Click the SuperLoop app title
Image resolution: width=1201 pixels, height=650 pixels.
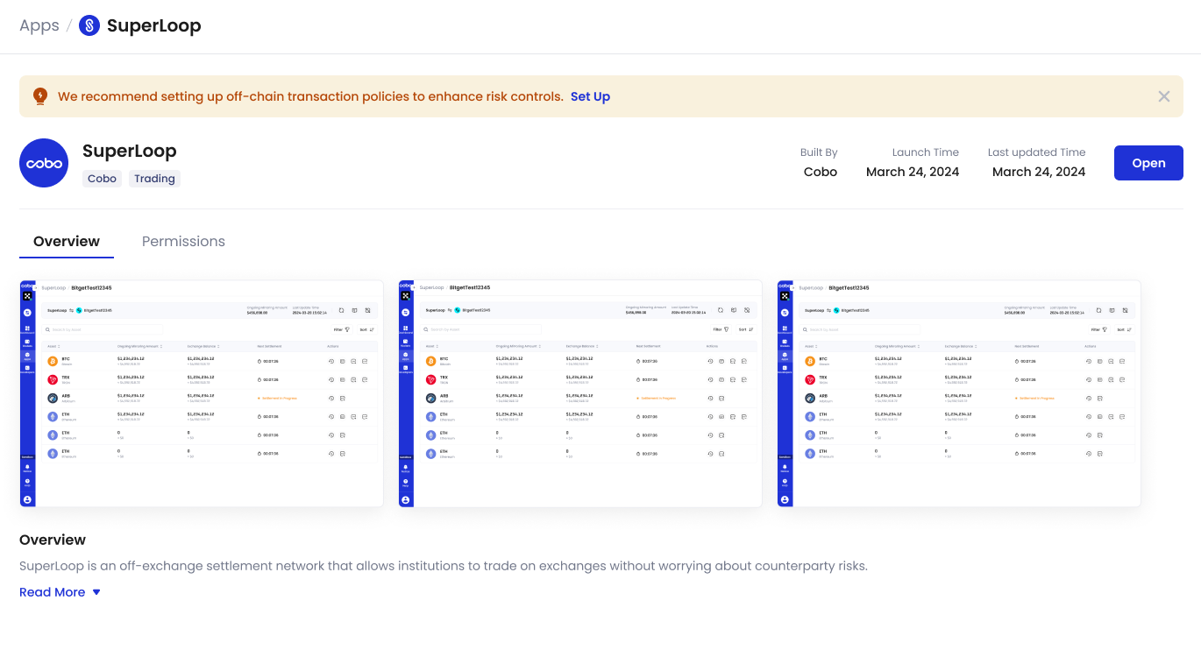point(130,151)
